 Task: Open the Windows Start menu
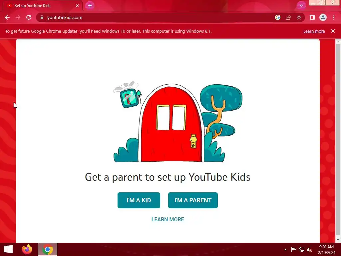tap(8, 249)
